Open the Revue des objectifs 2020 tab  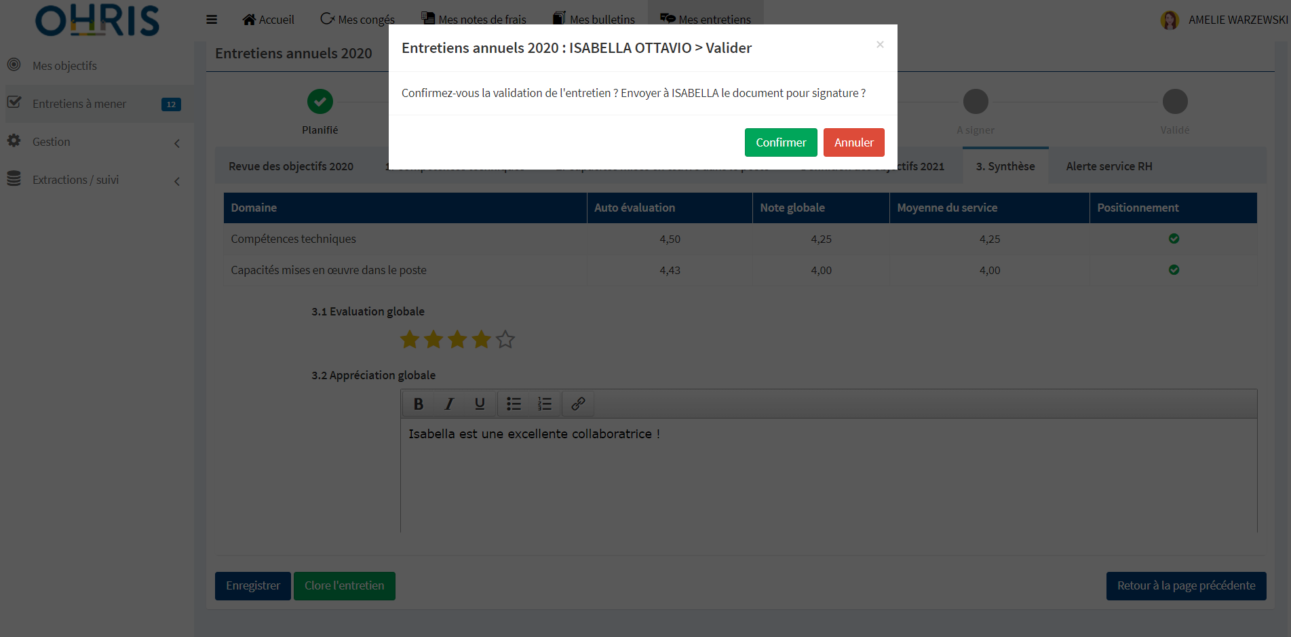291,166
